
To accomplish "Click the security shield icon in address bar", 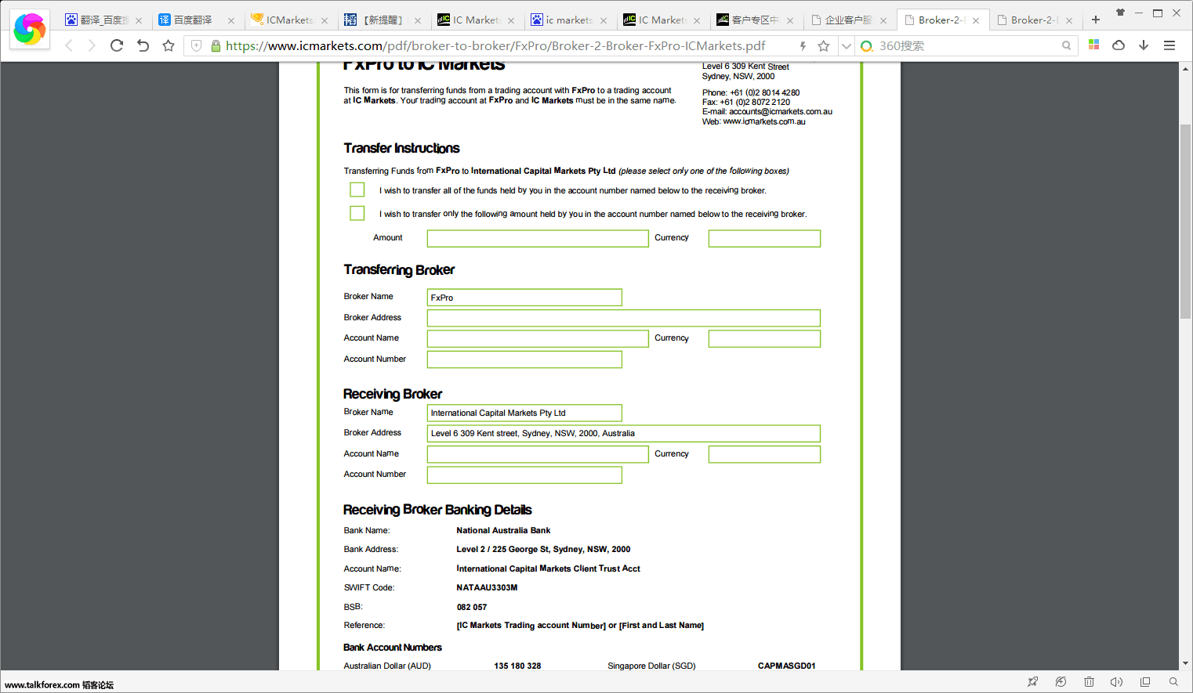I will tap(197, 46).
